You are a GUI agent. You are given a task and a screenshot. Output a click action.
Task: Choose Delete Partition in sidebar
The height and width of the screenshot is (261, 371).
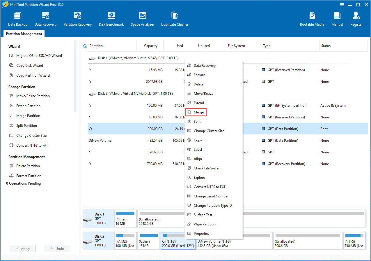click(x=24, y=166)
